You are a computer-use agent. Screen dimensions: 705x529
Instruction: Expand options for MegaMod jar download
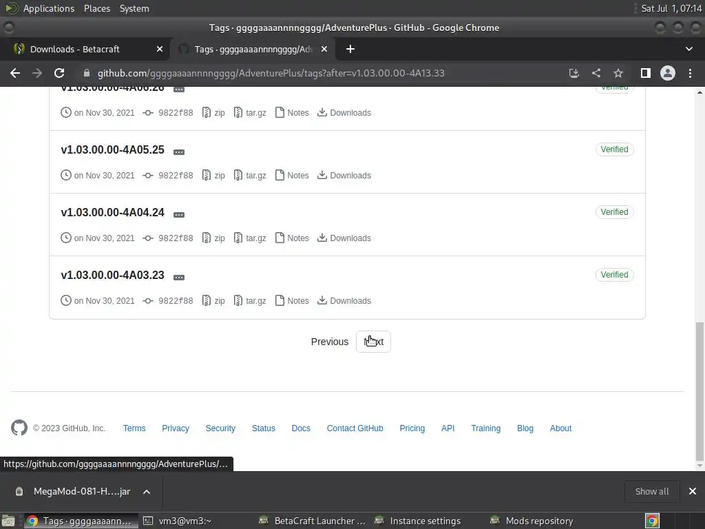pos(147,492)
